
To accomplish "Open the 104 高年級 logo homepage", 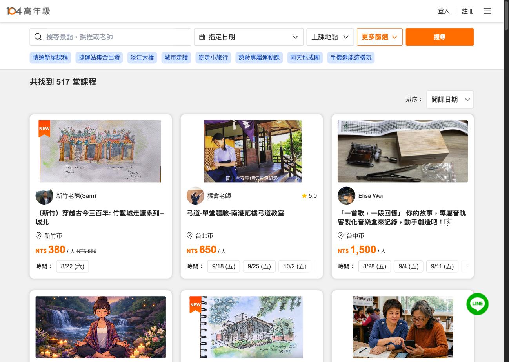I will coord(28,11).
